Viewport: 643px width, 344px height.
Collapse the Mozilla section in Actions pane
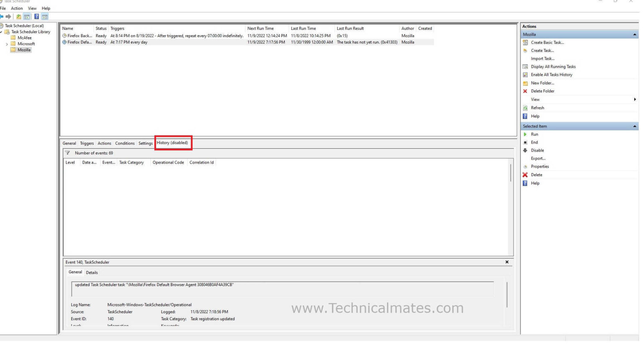pyautogui.click(x=635, y=34)
